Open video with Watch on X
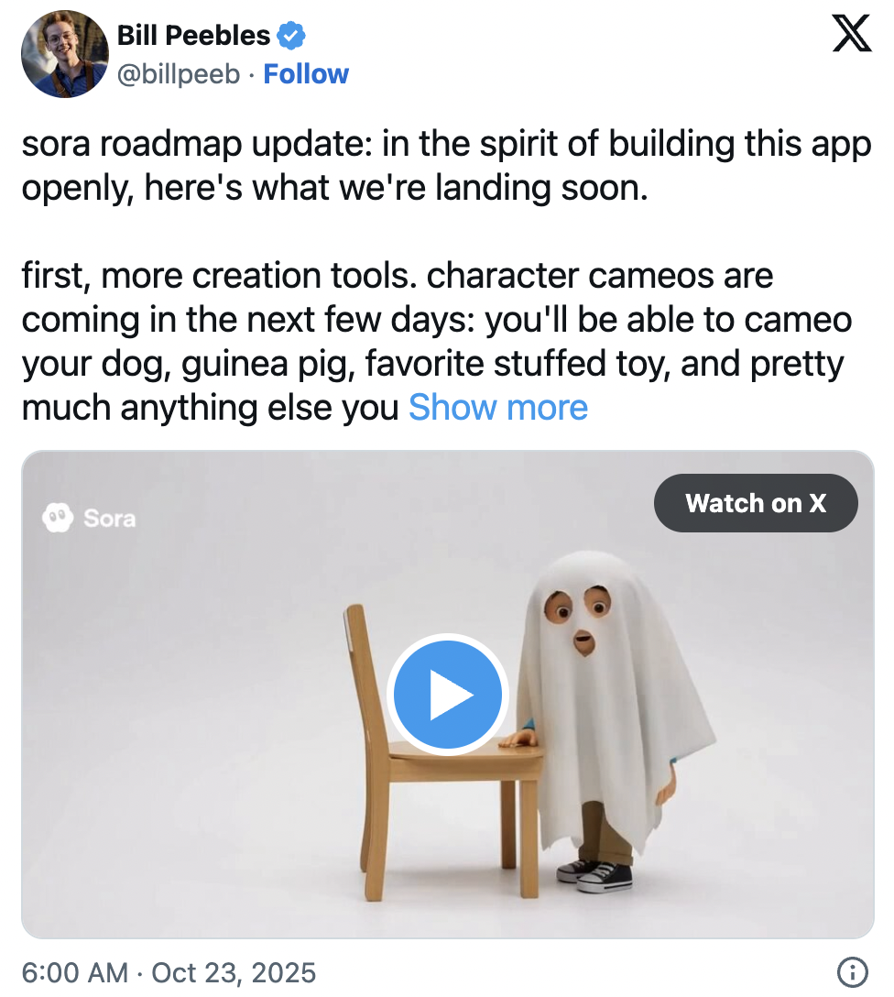The image size is (894, 997). (756, 503)
